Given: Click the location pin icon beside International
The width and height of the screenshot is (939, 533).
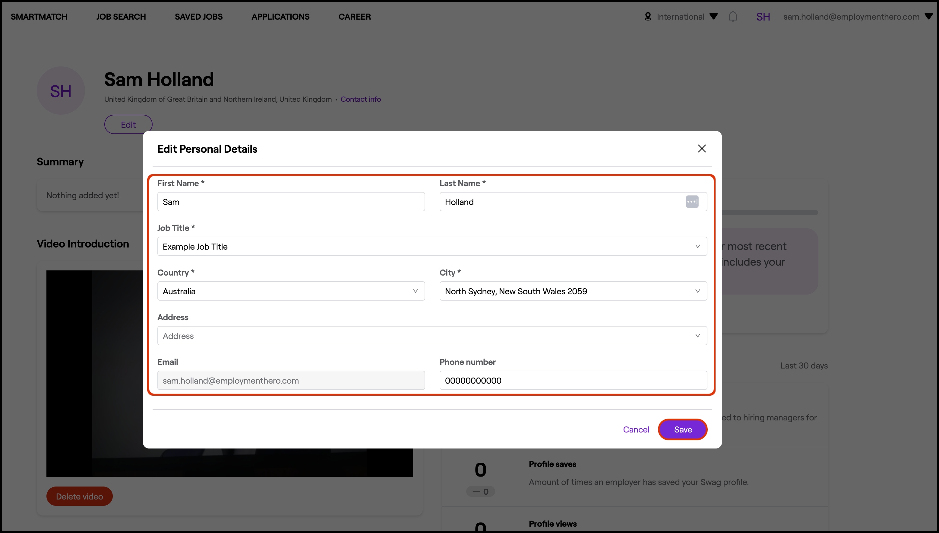Looking at the screenshot, I should 648,17.
